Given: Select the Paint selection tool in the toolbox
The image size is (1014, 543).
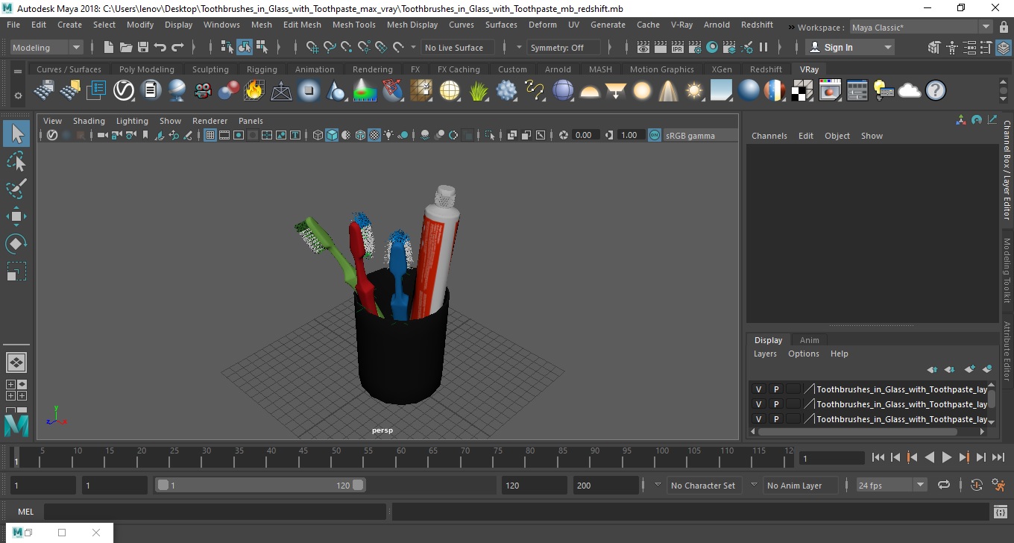Looking at the screenshot, I should click(16, 189).
